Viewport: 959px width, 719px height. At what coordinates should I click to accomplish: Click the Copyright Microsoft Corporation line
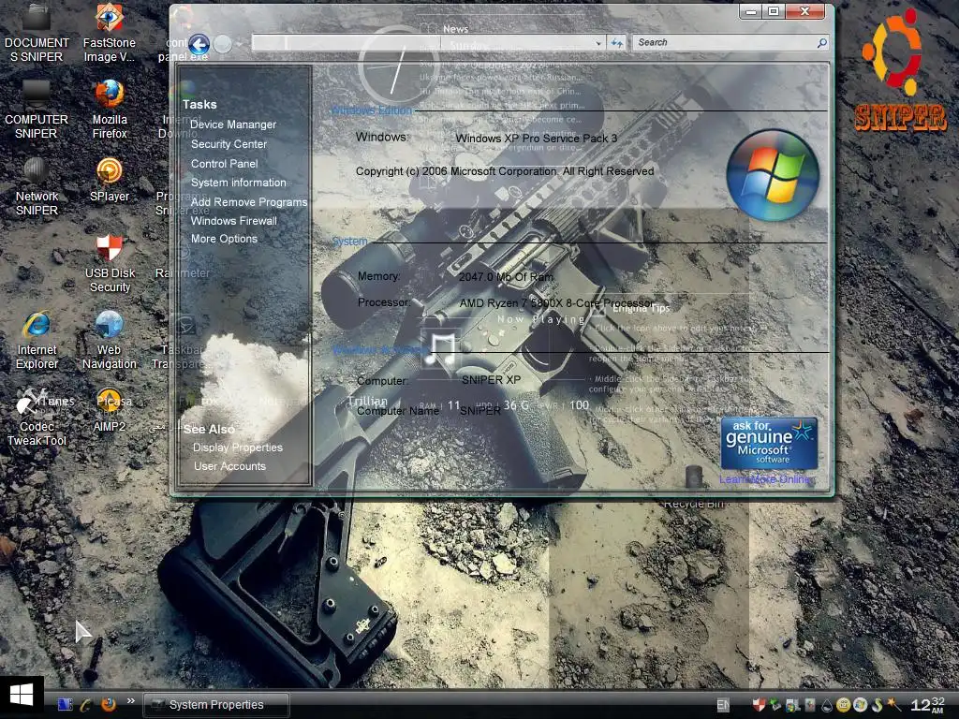pyautogui.click(x=505, y=171)
